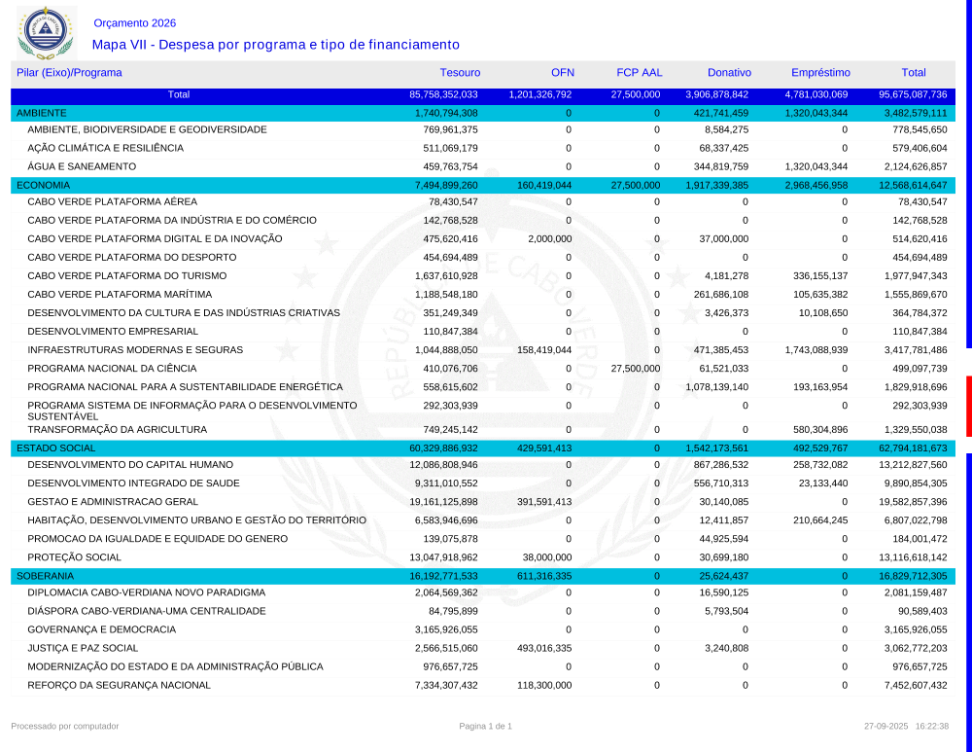
Task: Click the OFN column header
Action: [562, 73]
